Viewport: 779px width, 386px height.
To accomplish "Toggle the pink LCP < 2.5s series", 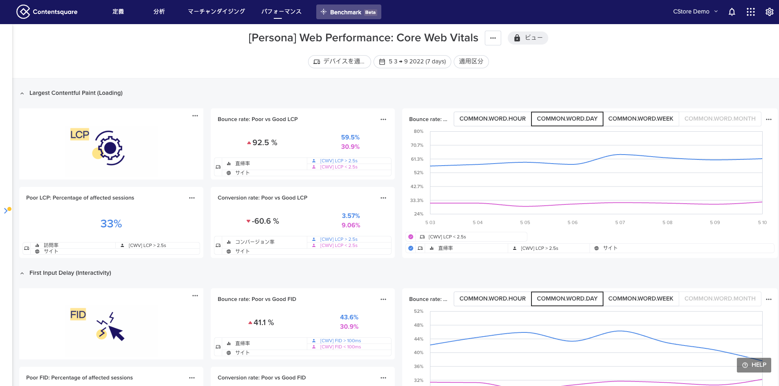I will [x=411, y=237].
